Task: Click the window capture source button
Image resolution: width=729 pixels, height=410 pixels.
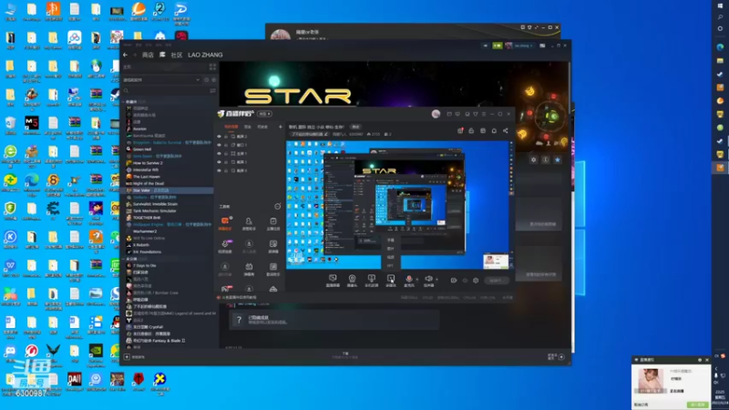Action: tap(391, 281)
